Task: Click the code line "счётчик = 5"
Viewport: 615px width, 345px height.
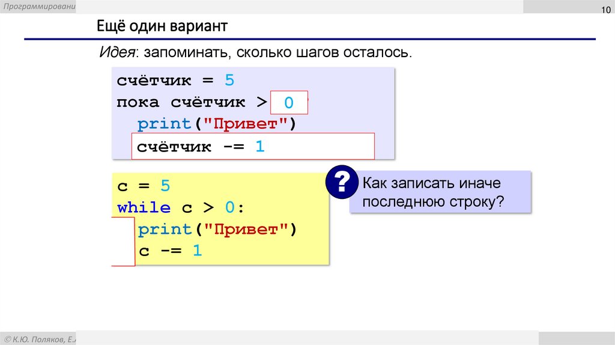Action: click(175, 81)
